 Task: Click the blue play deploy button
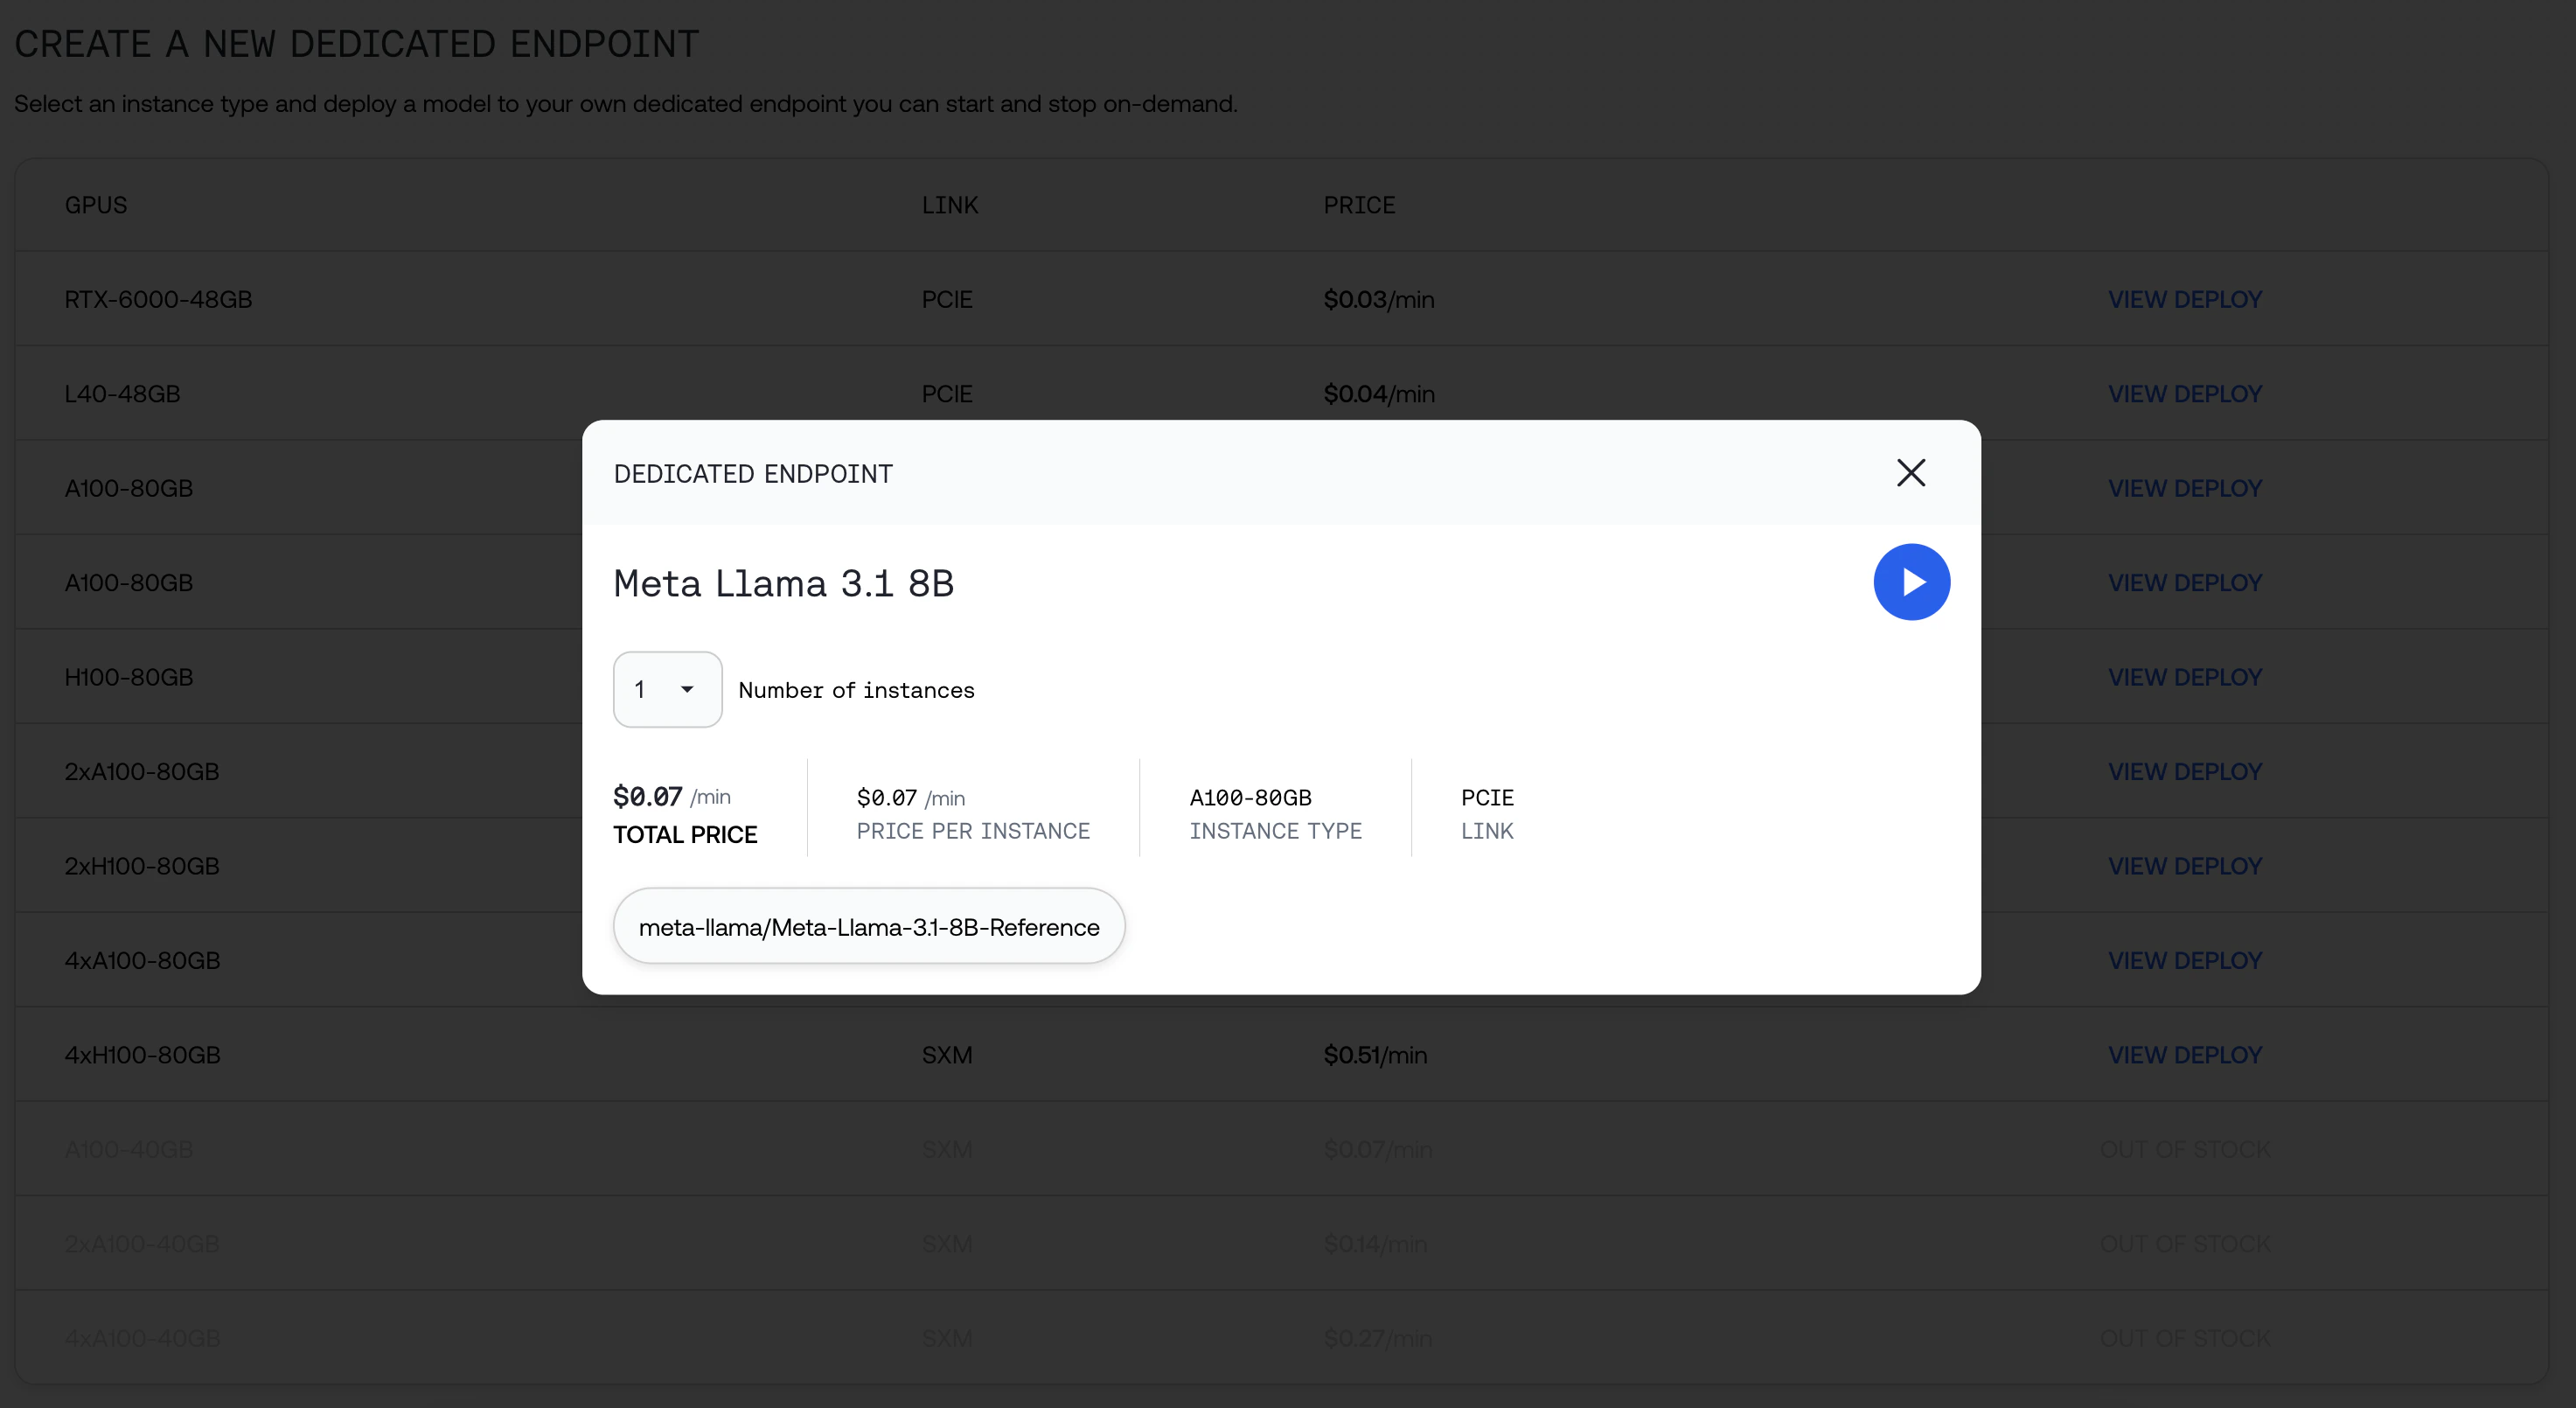(1911, 582)
